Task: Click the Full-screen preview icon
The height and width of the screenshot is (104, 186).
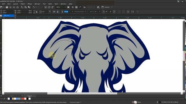Action: (x=69, y=7)
